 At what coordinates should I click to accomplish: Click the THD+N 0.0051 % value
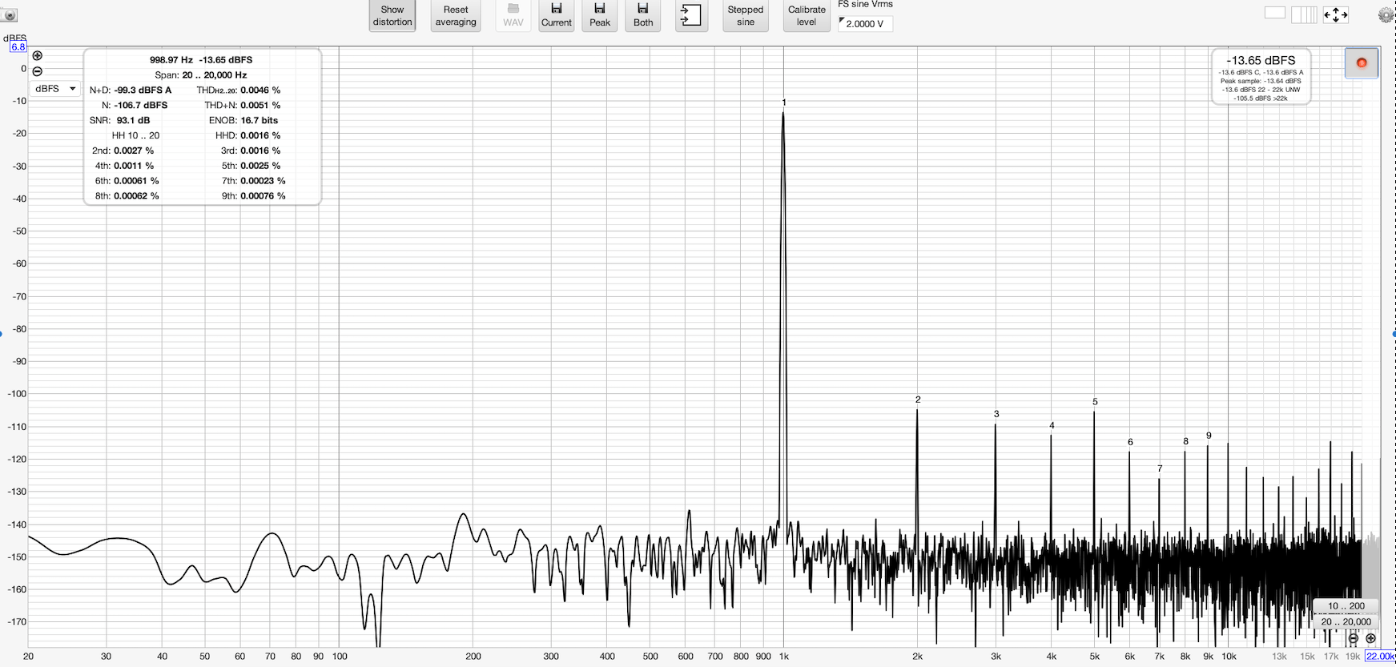[x=260, y=105]
